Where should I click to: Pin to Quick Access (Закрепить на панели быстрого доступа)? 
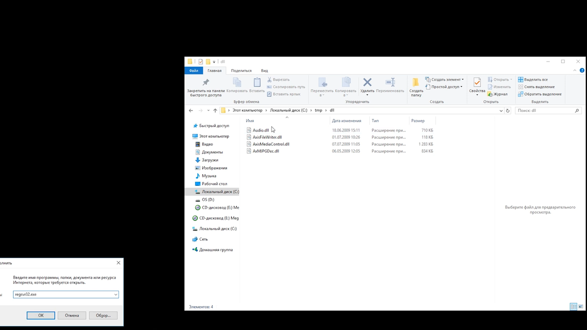click(206, 88)
